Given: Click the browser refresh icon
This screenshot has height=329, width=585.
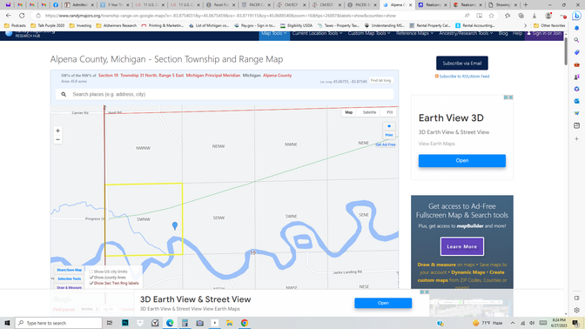Looking at the screenshot, I should (22, 16).
